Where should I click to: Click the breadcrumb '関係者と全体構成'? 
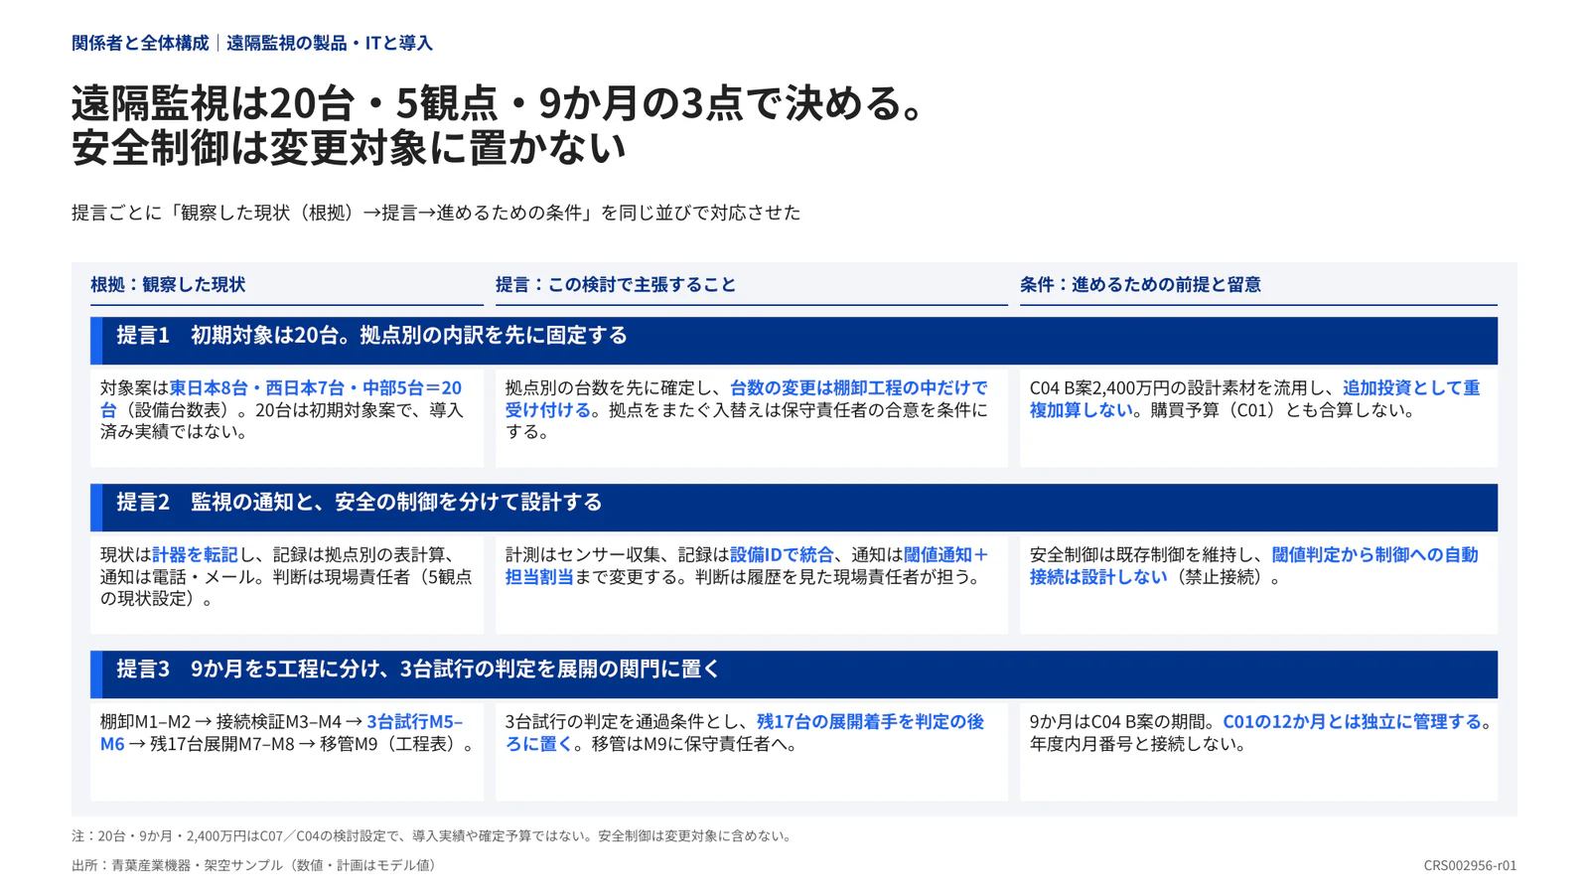[x=140, y=43]
